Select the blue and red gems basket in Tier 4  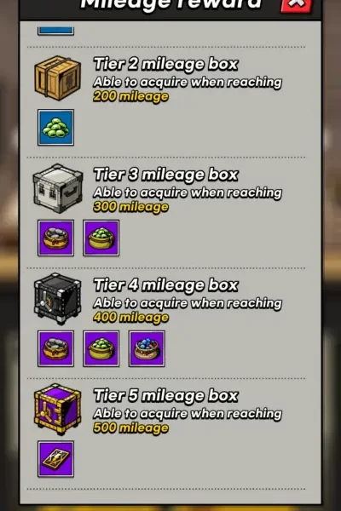tap(147, 348)
